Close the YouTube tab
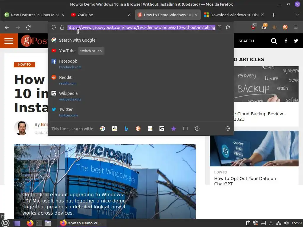Image resolution: width=303 pixels, height=227 pixels. click(x=129, y=15)
